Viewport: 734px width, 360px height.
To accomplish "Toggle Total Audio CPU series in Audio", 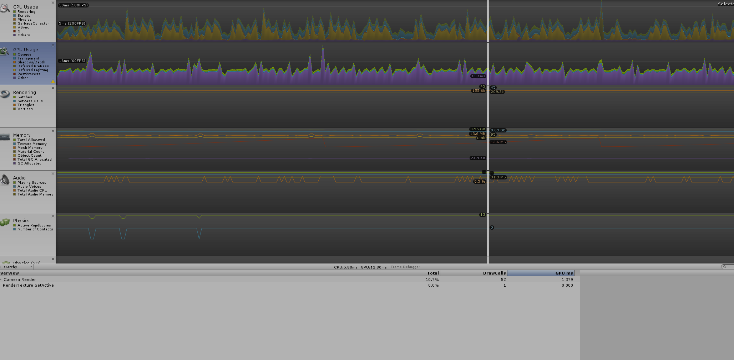I will click(30, 191).
